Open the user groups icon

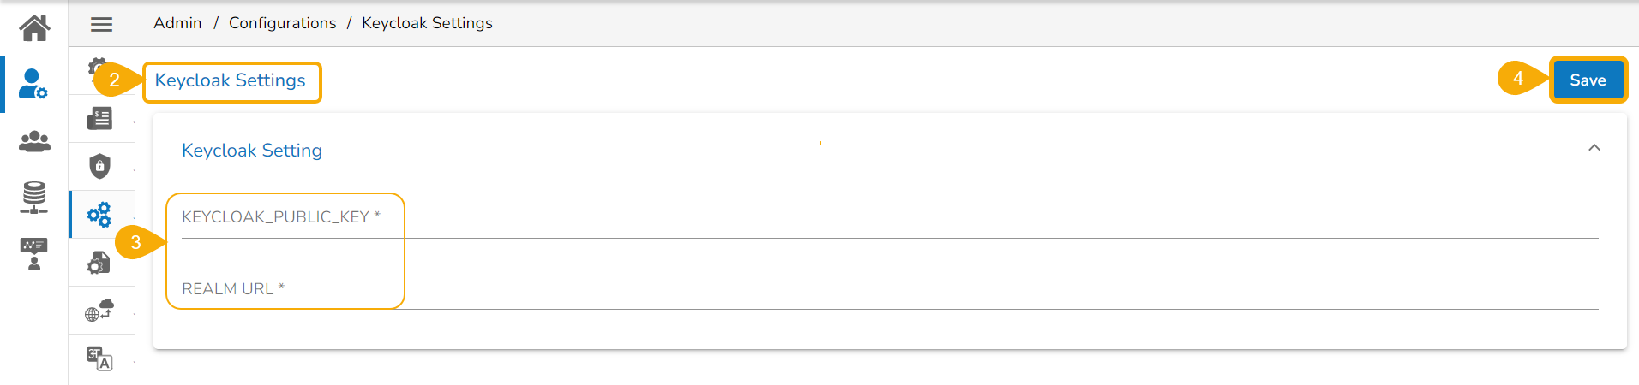pyautogui.click(x=34, y=141)
